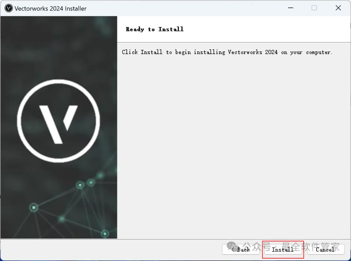Click the Ready to Install heading
Viewport: 351px width, 261px height.
(155, 29)
